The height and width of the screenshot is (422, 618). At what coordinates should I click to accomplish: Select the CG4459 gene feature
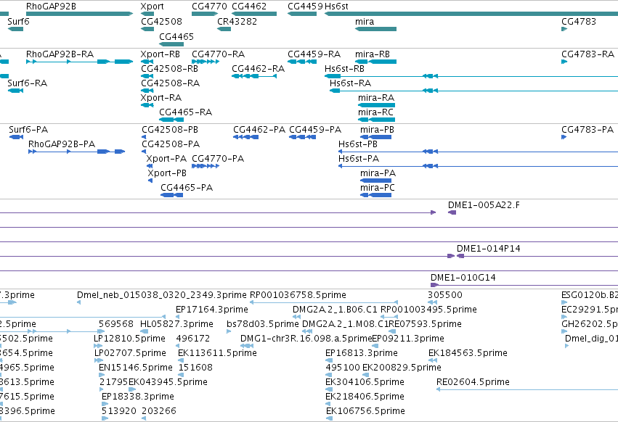pos(302,14)
